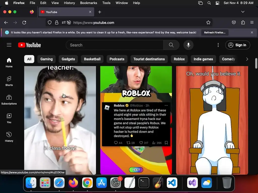Open the Firefox Help menu
This screenshot has width=258, height=193.
pyautogui.click(x=136, y=3)
